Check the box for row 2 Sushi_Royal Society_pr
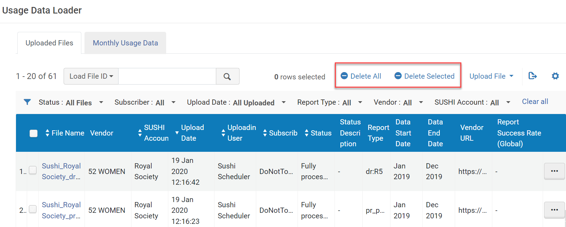 [33, 209]
